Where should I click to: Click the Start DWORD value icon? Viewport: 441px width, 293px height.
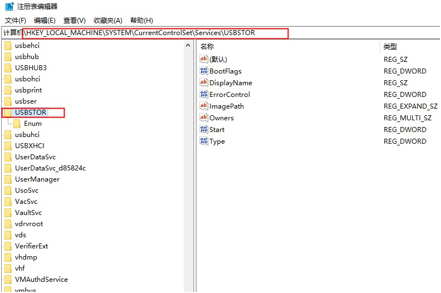204,129
